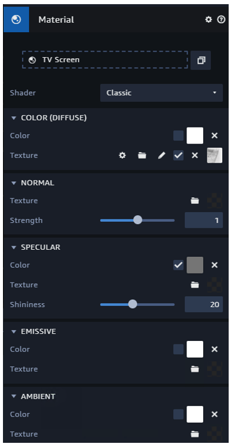Remove the diffuse texture with X
The height and width of the screenshot is (447, 234).
pos(195,156)
